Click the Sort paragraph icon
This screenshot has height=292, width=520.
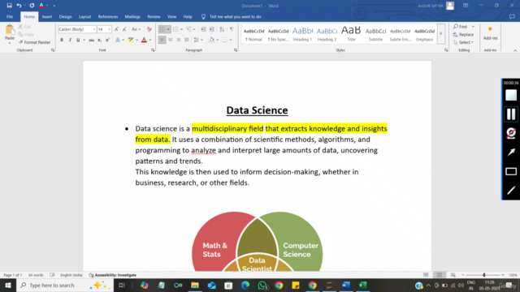point(222,29)
